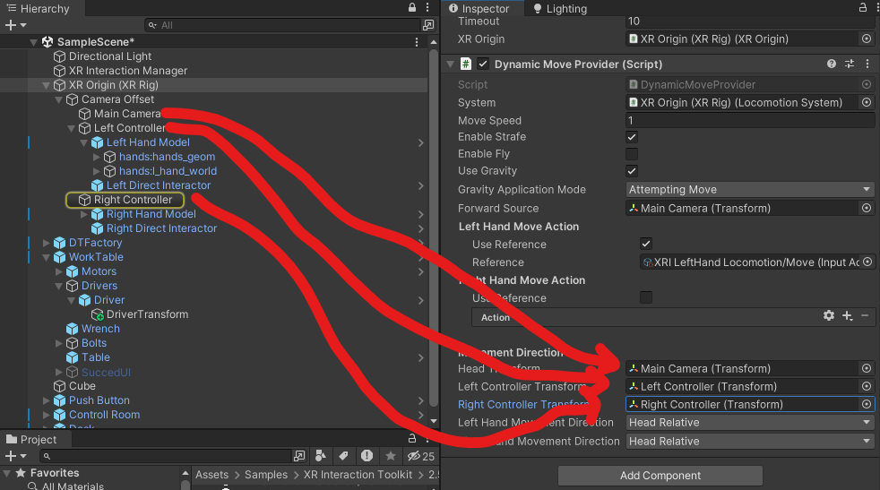Expand the DTFactory tree node
Viewport: 880px width, 490px height.
[x=46, y=243]
